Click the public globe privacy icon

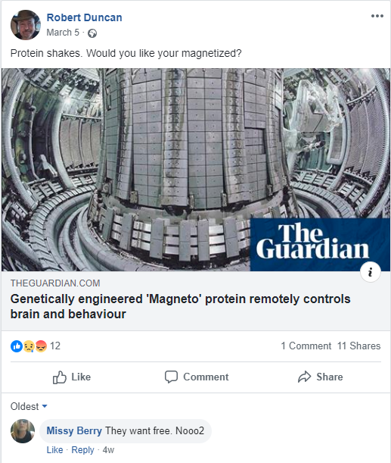tap(92, 33)
